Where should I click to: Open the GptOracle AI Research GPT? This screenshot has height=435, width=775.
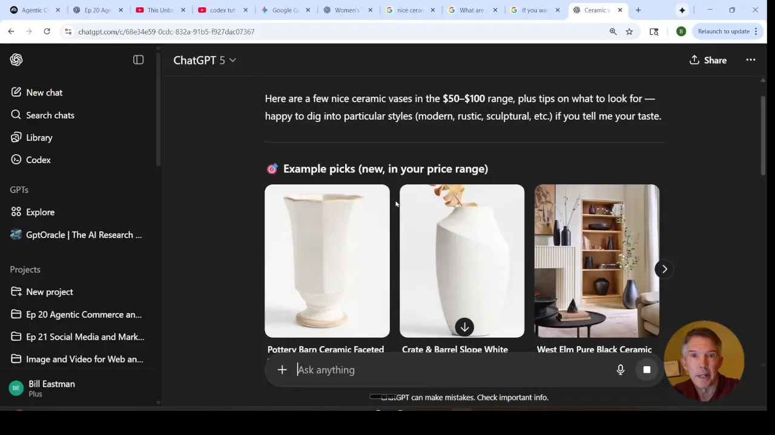coord(84,234)
